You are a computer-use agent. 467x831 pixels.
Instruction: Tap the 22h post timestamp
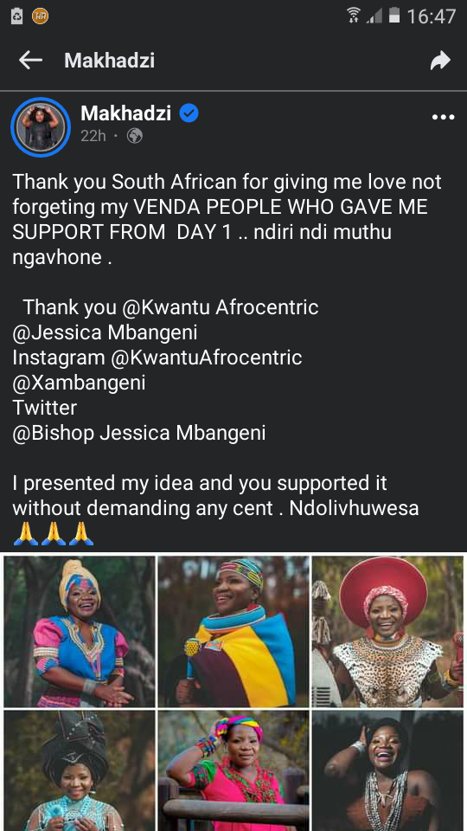pos(93,137)
